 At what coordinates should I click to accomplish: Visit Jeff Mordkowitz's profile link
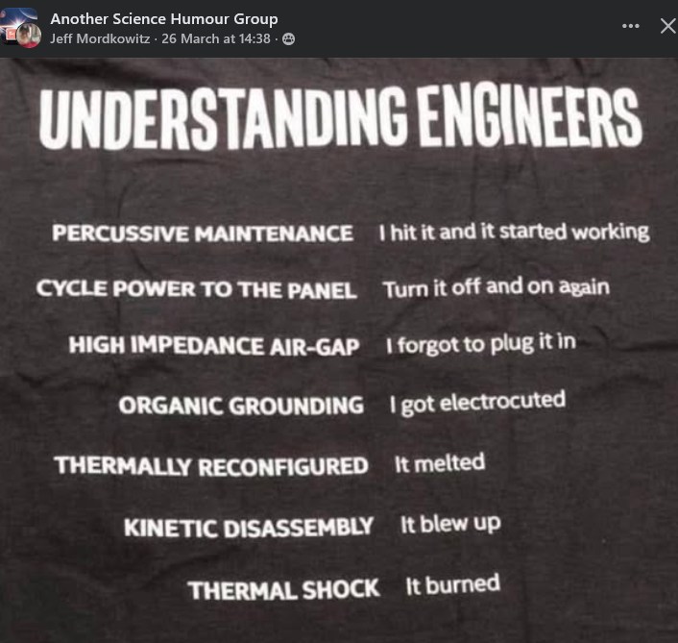100,39
